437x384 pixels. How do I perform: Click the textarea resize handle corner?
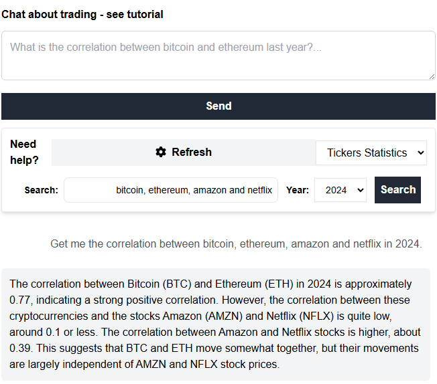click(x=432, y=76)
